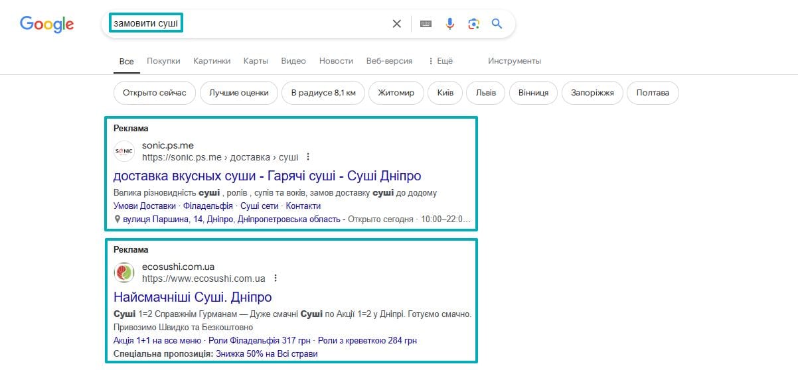Select the Львів filter chip
The width and height of the screenshot is (798, 370).
486,93
